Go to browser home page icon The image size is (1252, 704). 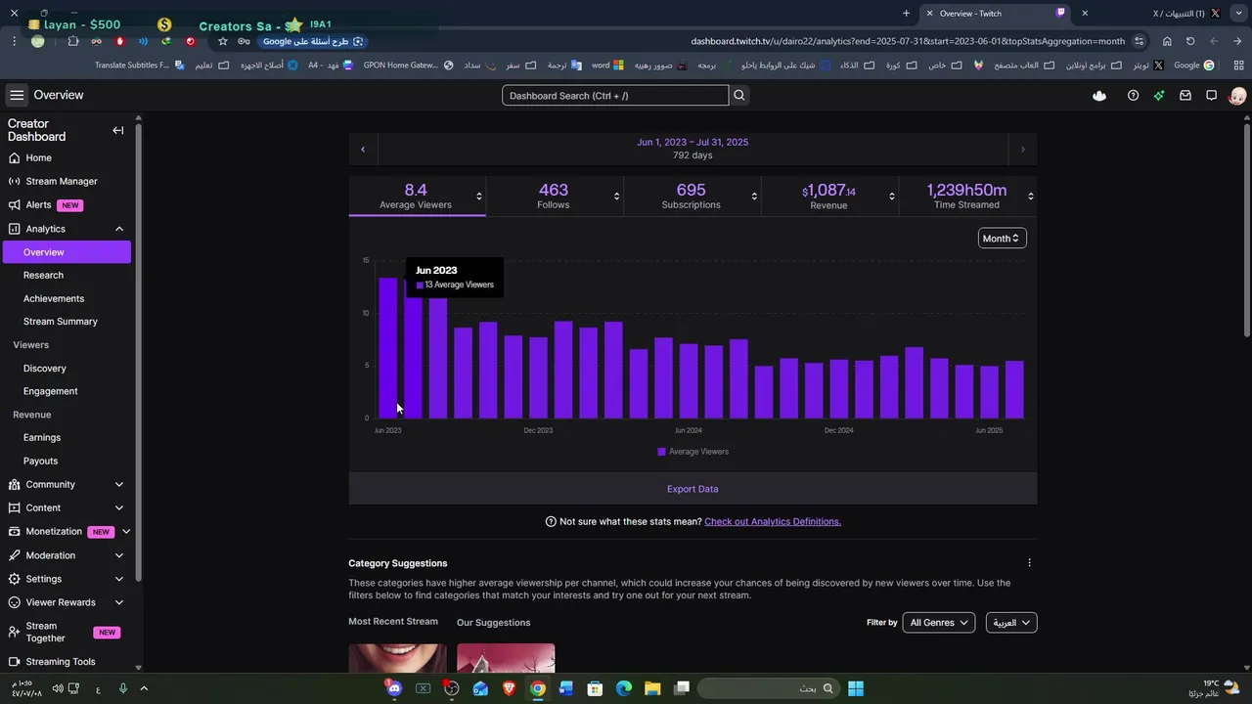(x=1167, y=41)
